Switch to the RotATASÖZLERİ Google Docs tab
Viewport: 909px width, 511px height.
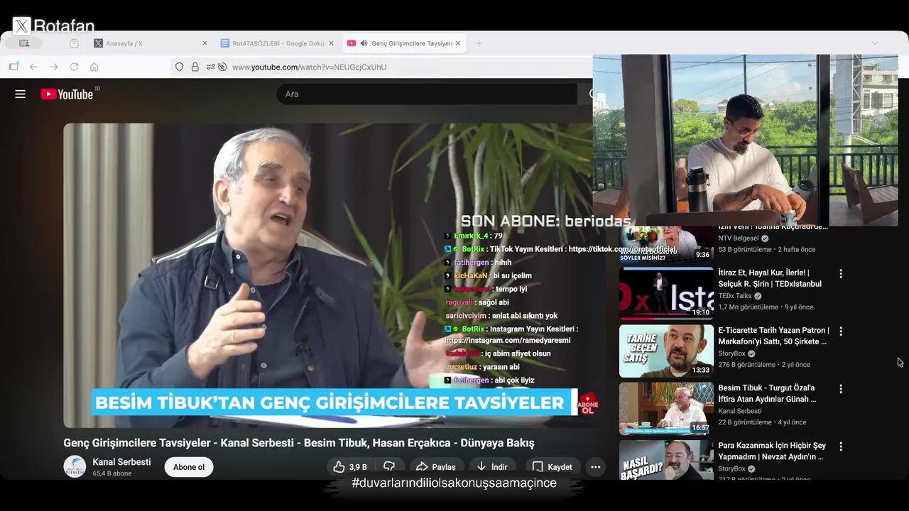(x=276, y=43)
